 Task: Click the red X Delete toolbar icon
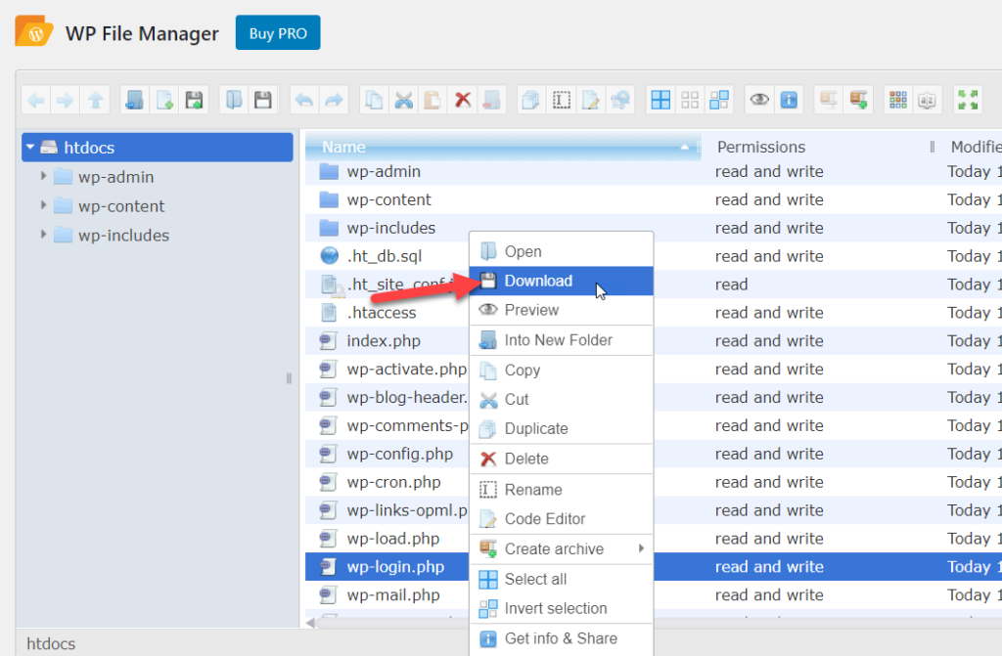[463, 101]
